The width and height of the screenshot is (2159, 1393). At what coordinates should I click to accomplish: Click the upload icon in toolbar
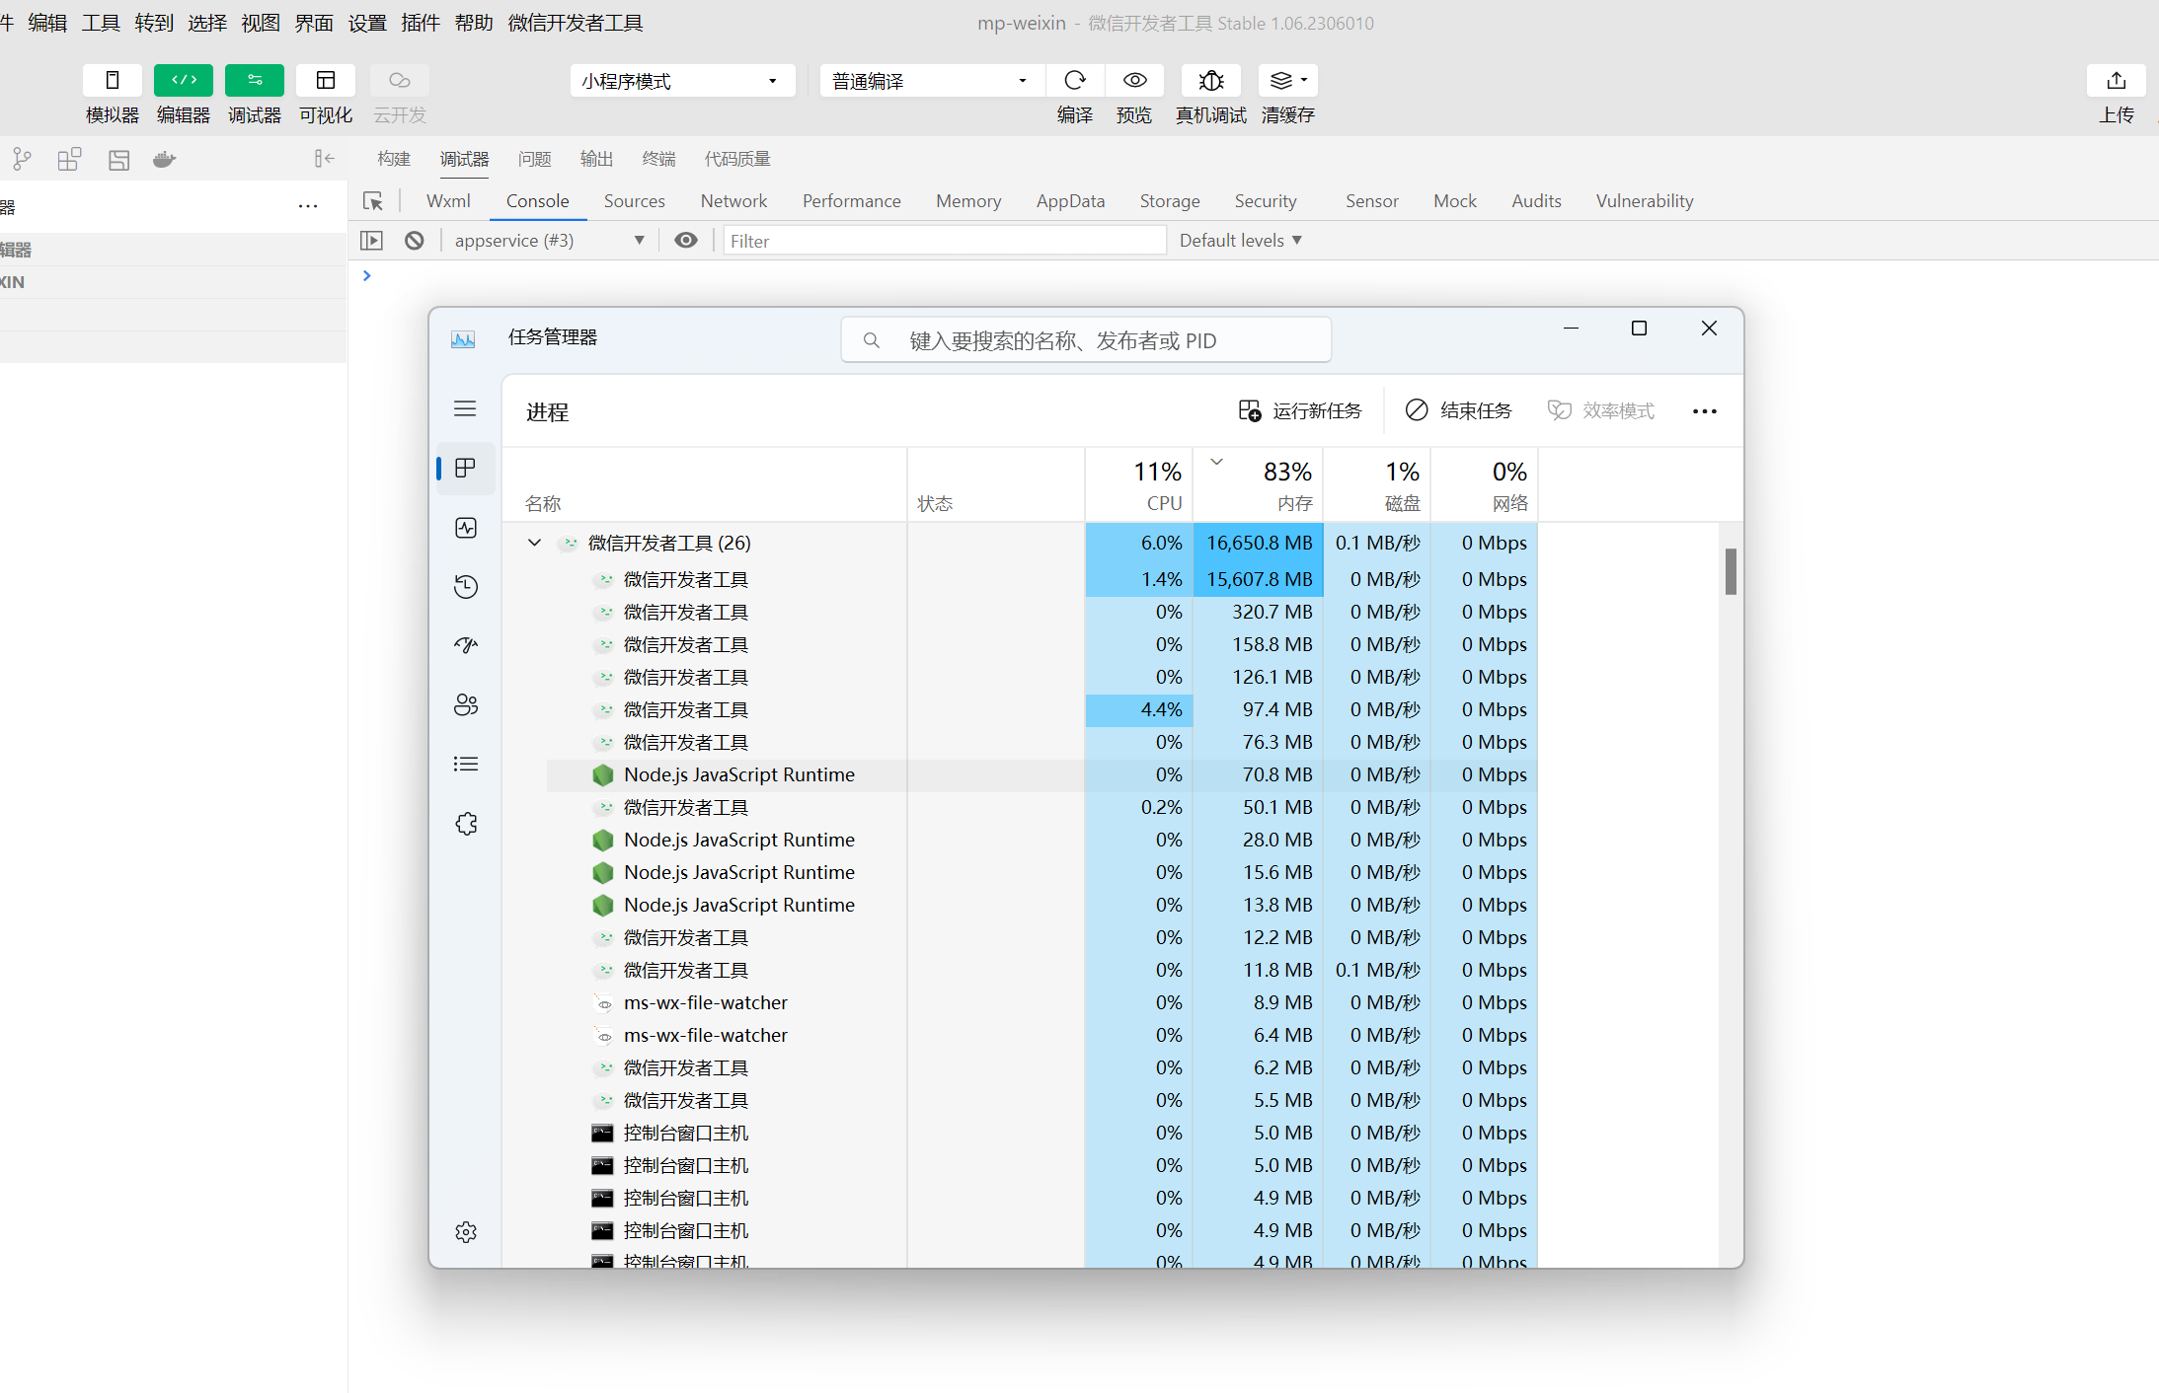[x=2116, y=80]
